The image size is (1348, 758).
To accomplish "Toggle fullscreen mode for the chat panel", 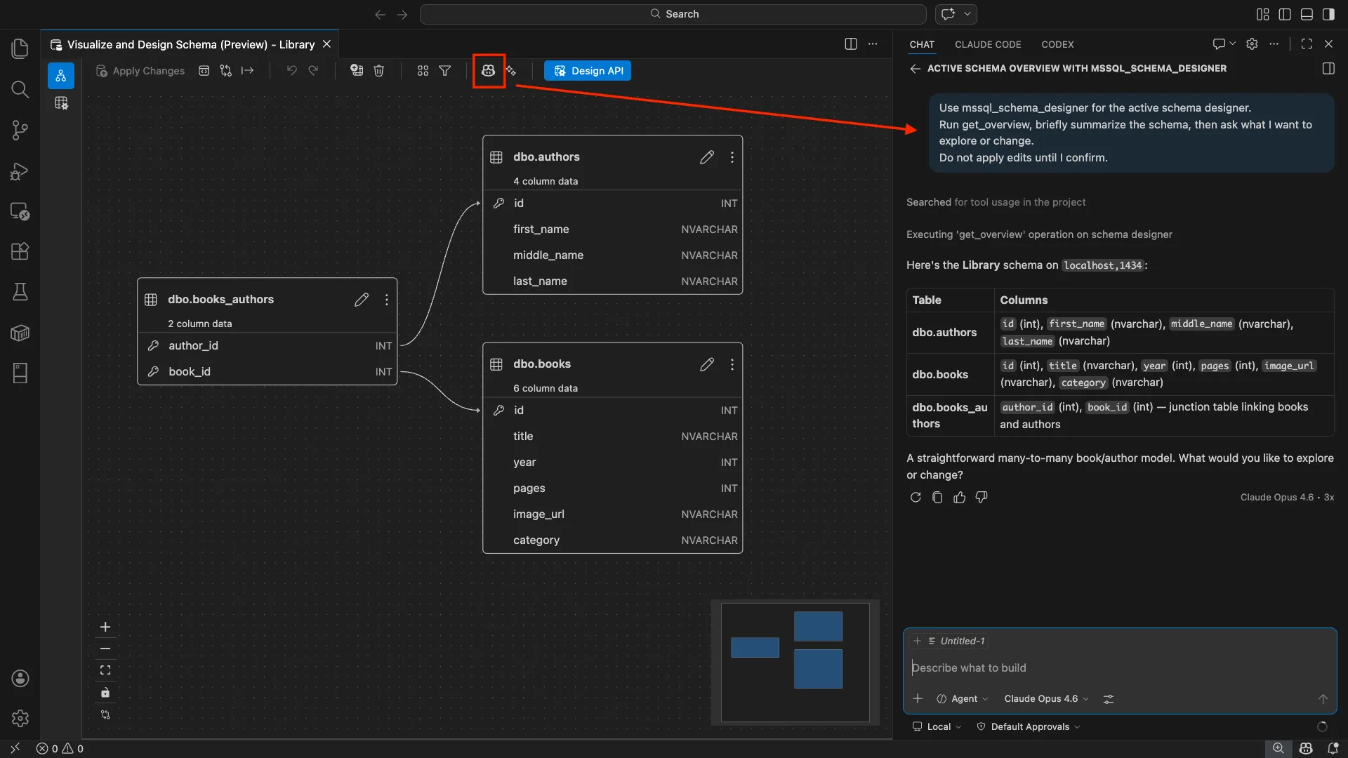I will 1307,44.
